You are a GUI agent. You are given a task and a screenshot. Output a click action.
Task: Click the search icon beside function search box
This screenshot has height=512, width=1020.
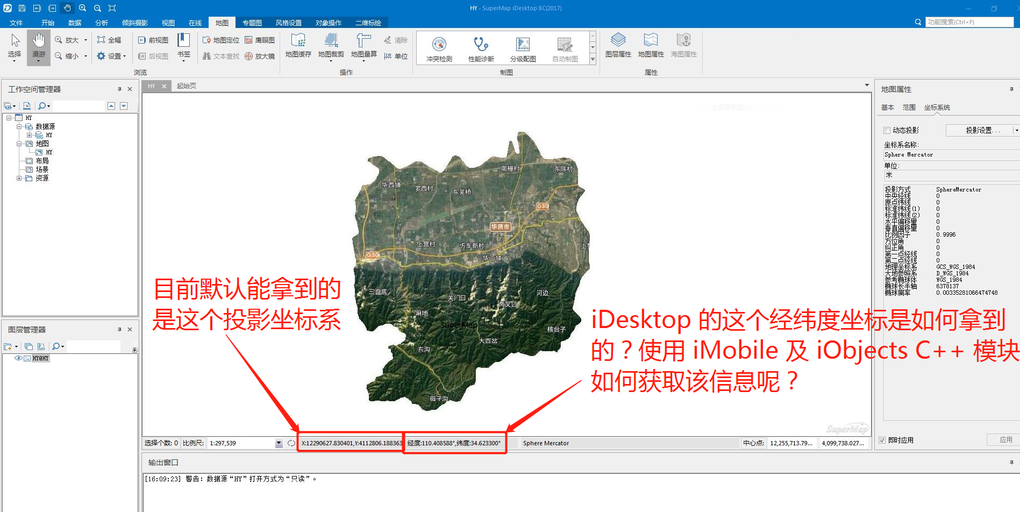tap(918, 22)
